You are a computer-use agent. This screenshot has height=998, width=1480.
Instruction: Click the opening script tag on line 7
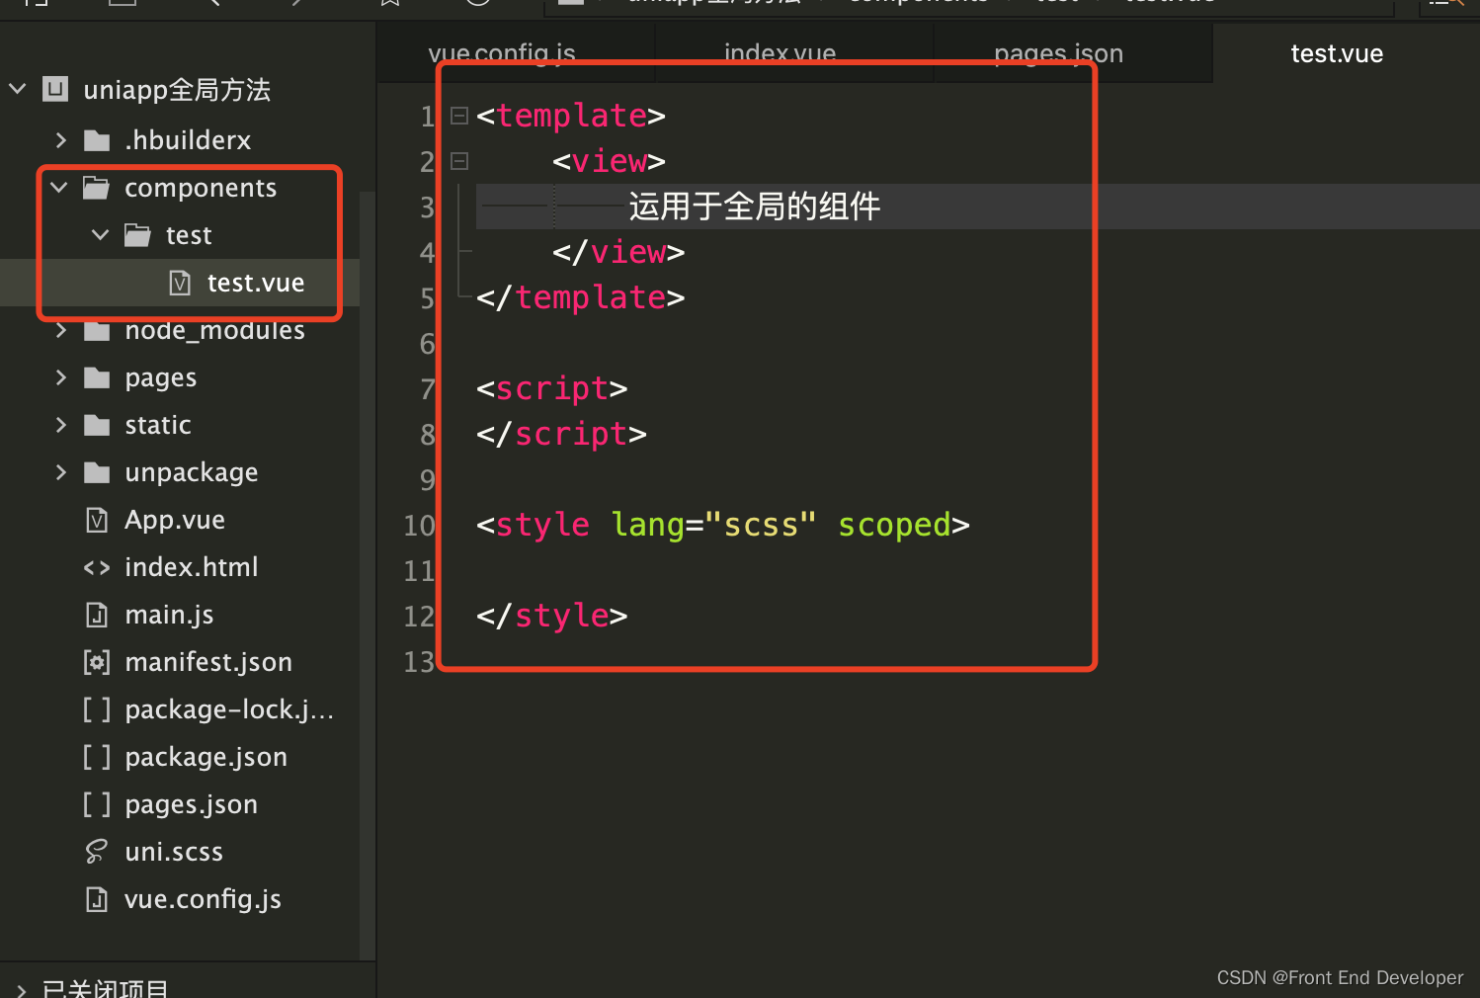tap(552, 388)
